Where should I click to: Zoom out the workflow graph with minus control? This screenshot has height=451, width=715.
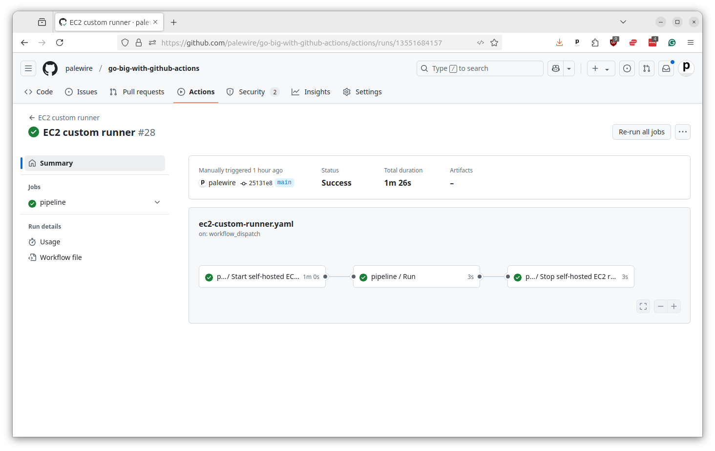coord(660,306)
